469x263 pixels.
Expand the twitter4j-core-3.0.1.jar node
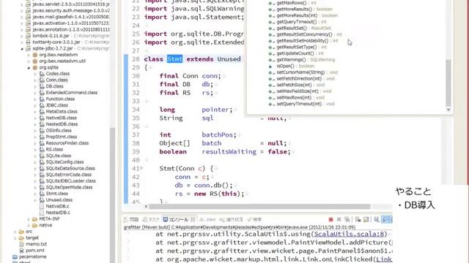pos(22,42)
